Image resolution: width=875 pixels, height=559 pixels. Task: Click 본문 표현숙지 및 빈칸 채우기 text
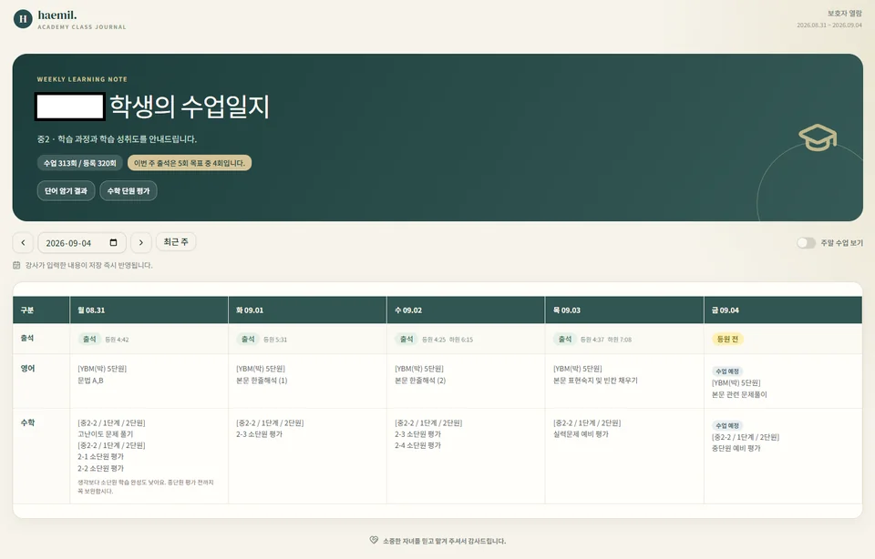pyautogui.click(x=595, y=381)
